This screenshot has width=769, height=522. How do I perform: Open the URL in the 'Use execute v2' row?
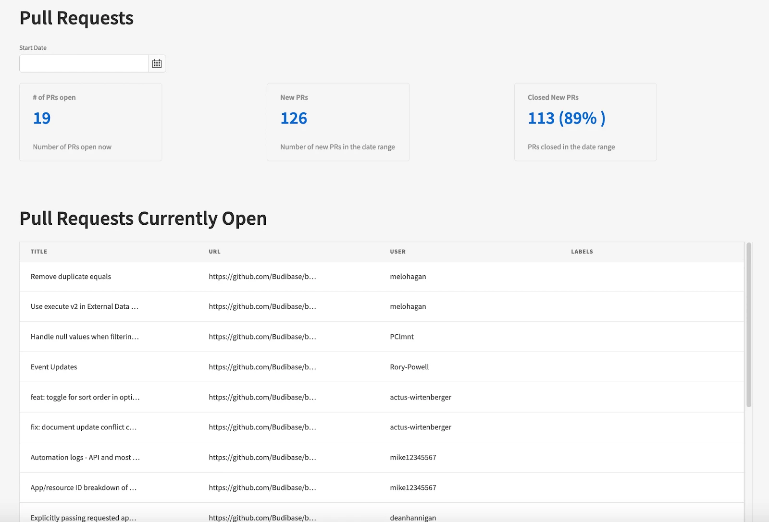point(262,306)
